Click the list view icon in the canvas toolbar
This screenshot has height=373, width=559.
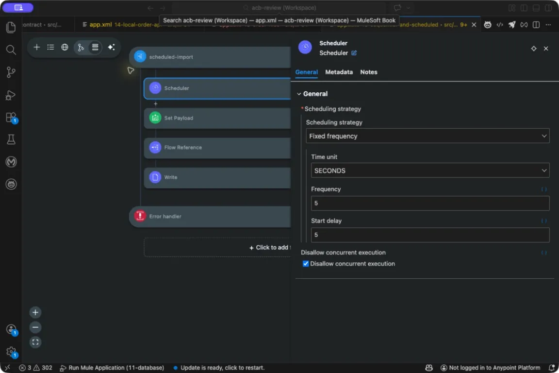coord(50,47)
